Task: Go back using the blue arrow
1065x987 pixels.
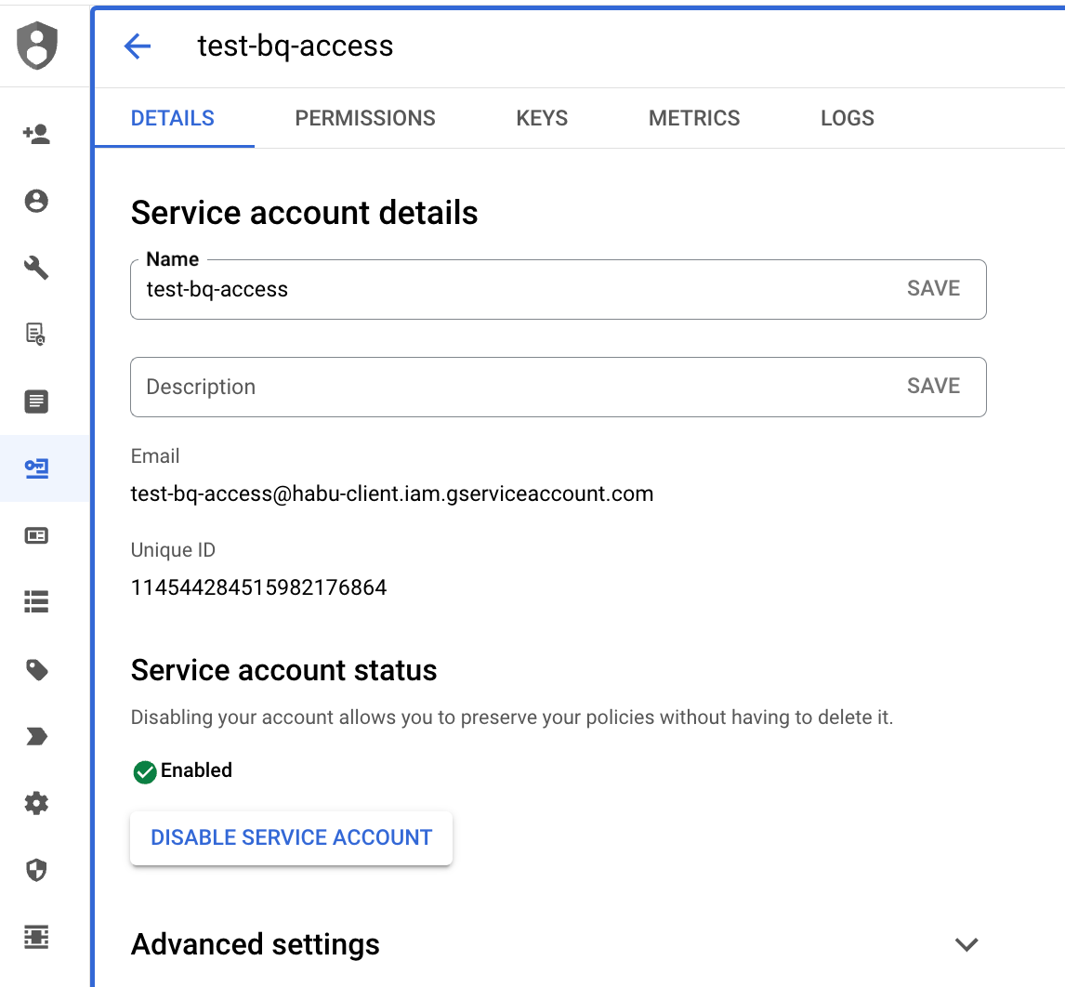Action: click(x=138, y=46)
